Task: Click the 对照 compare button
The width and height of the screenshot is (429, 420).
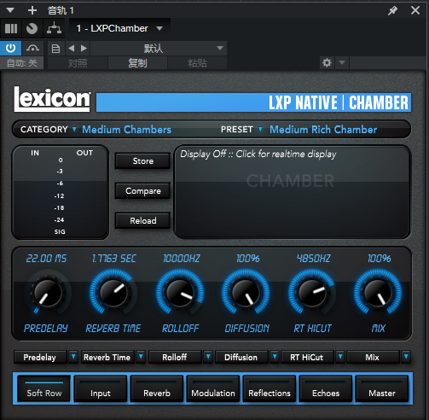Action: tap(78, 63)
